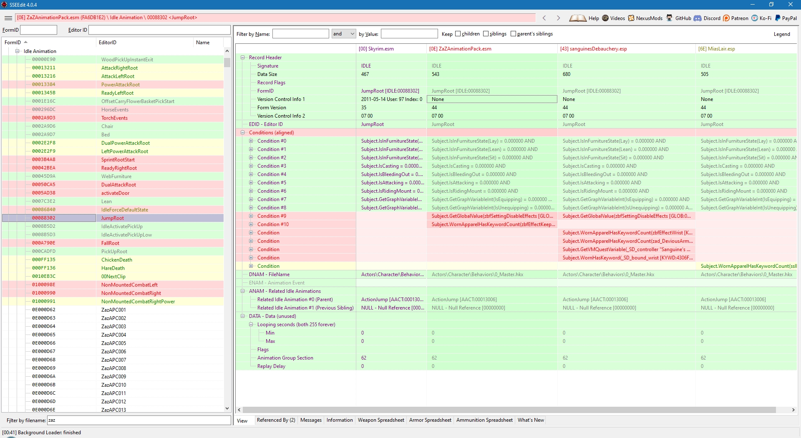The image size is (801, 438).
Task: Sort by the EditorID column header
Action: pos(144,43)
